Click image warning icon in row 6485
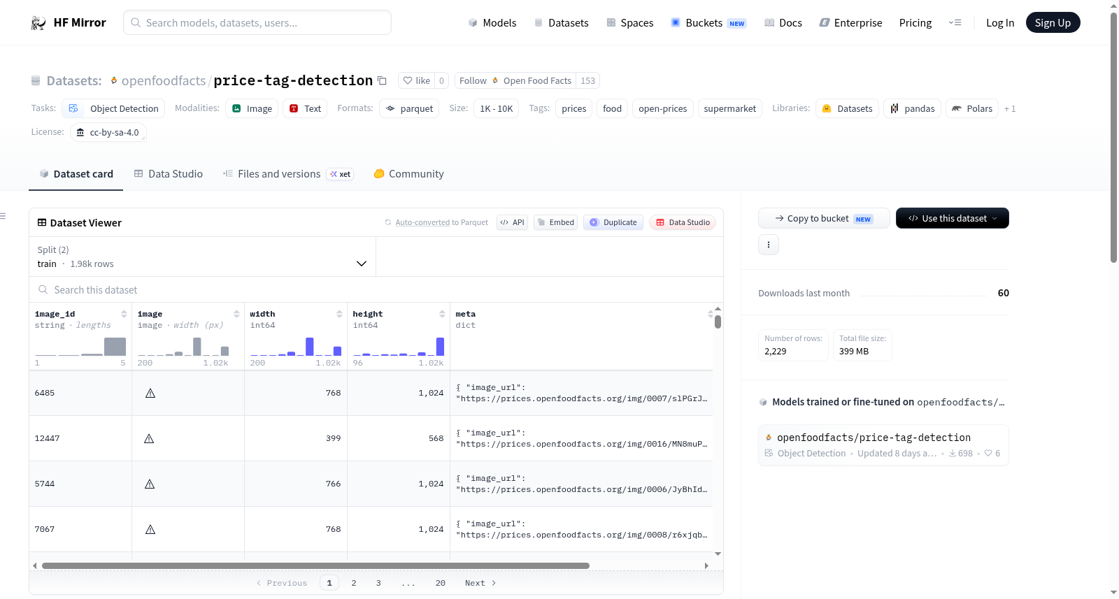 pyautogui.click(x=150, y=393)
